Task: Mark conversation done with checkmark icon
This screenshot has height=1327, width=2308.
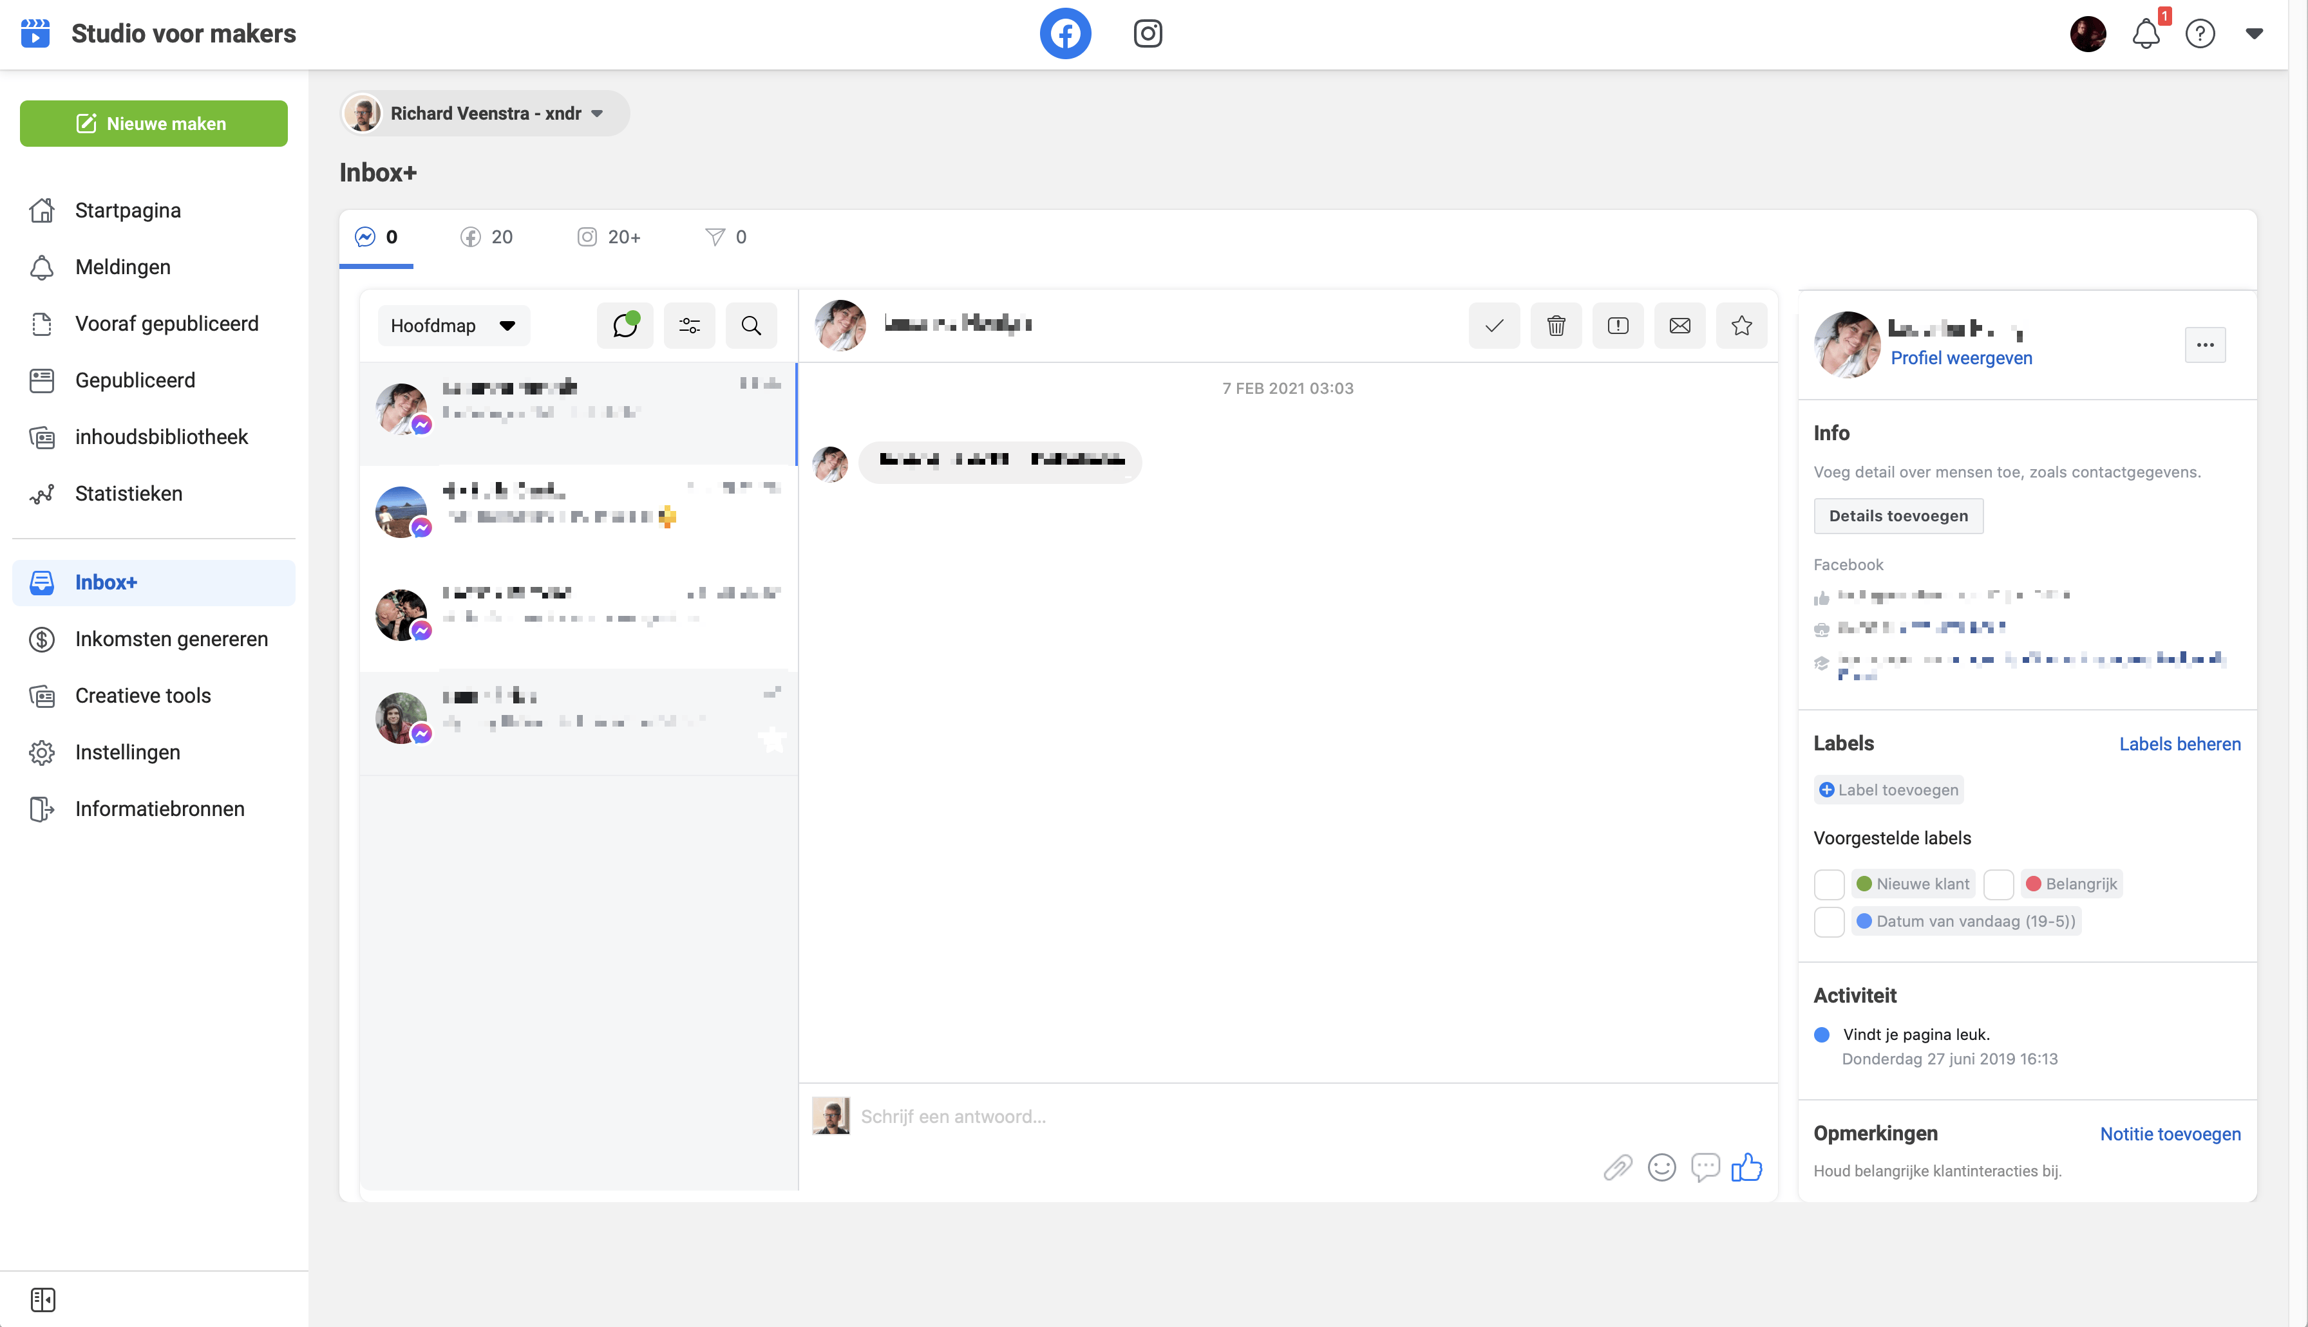Action: tap(1493, 326)
